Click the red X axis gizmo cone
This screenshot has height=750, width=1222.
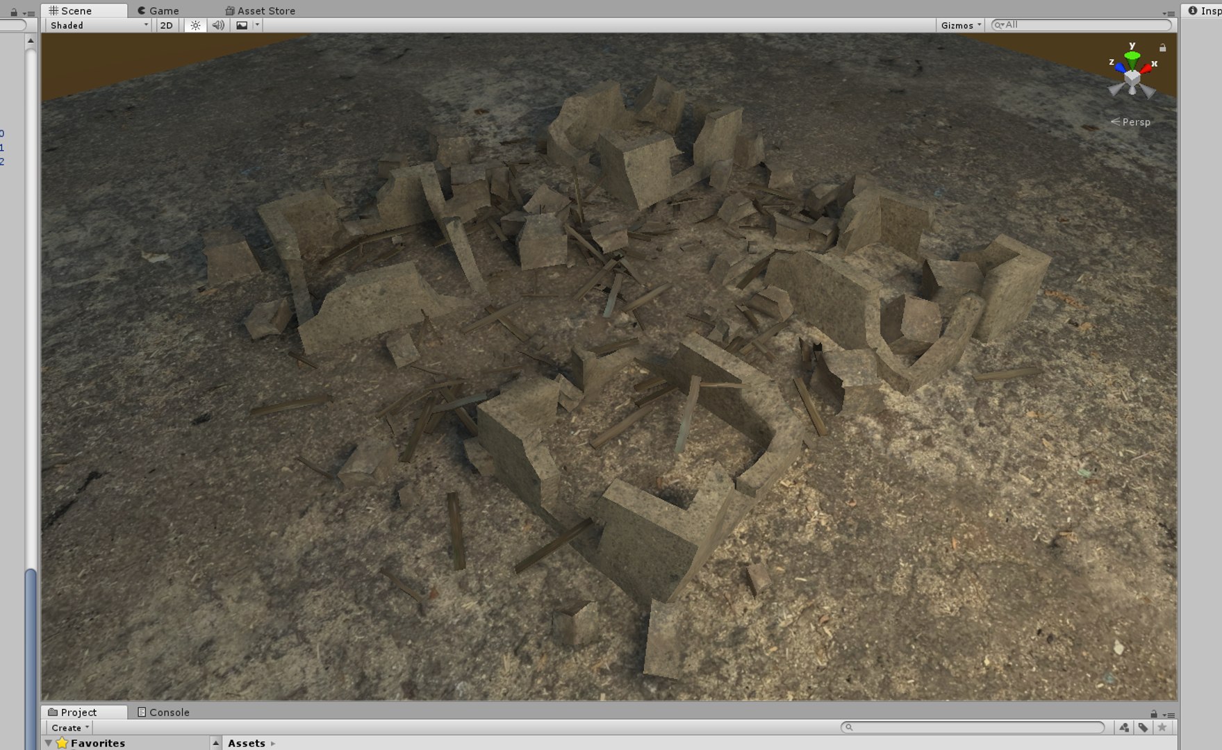[1147, 67]
